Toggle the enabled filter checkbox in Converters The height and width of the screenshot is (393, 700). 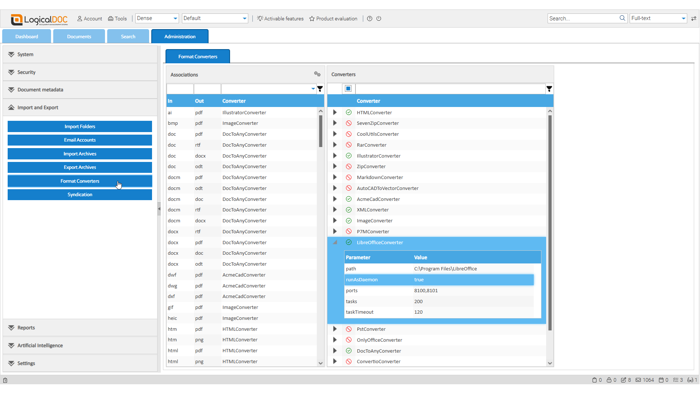(348, 89)
